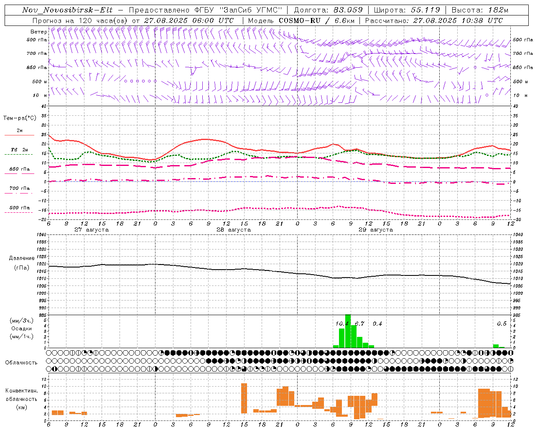This screenshot has height=428, width=535.
Task: Click the (мм/3ч.) unit label
Action: [x=21, y=321]
